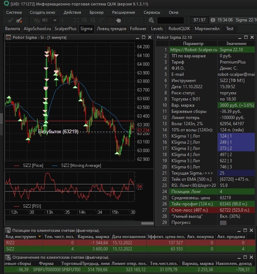Click the disconnect key icon with red cross
The image size is (257, 274).
(19, 20)
